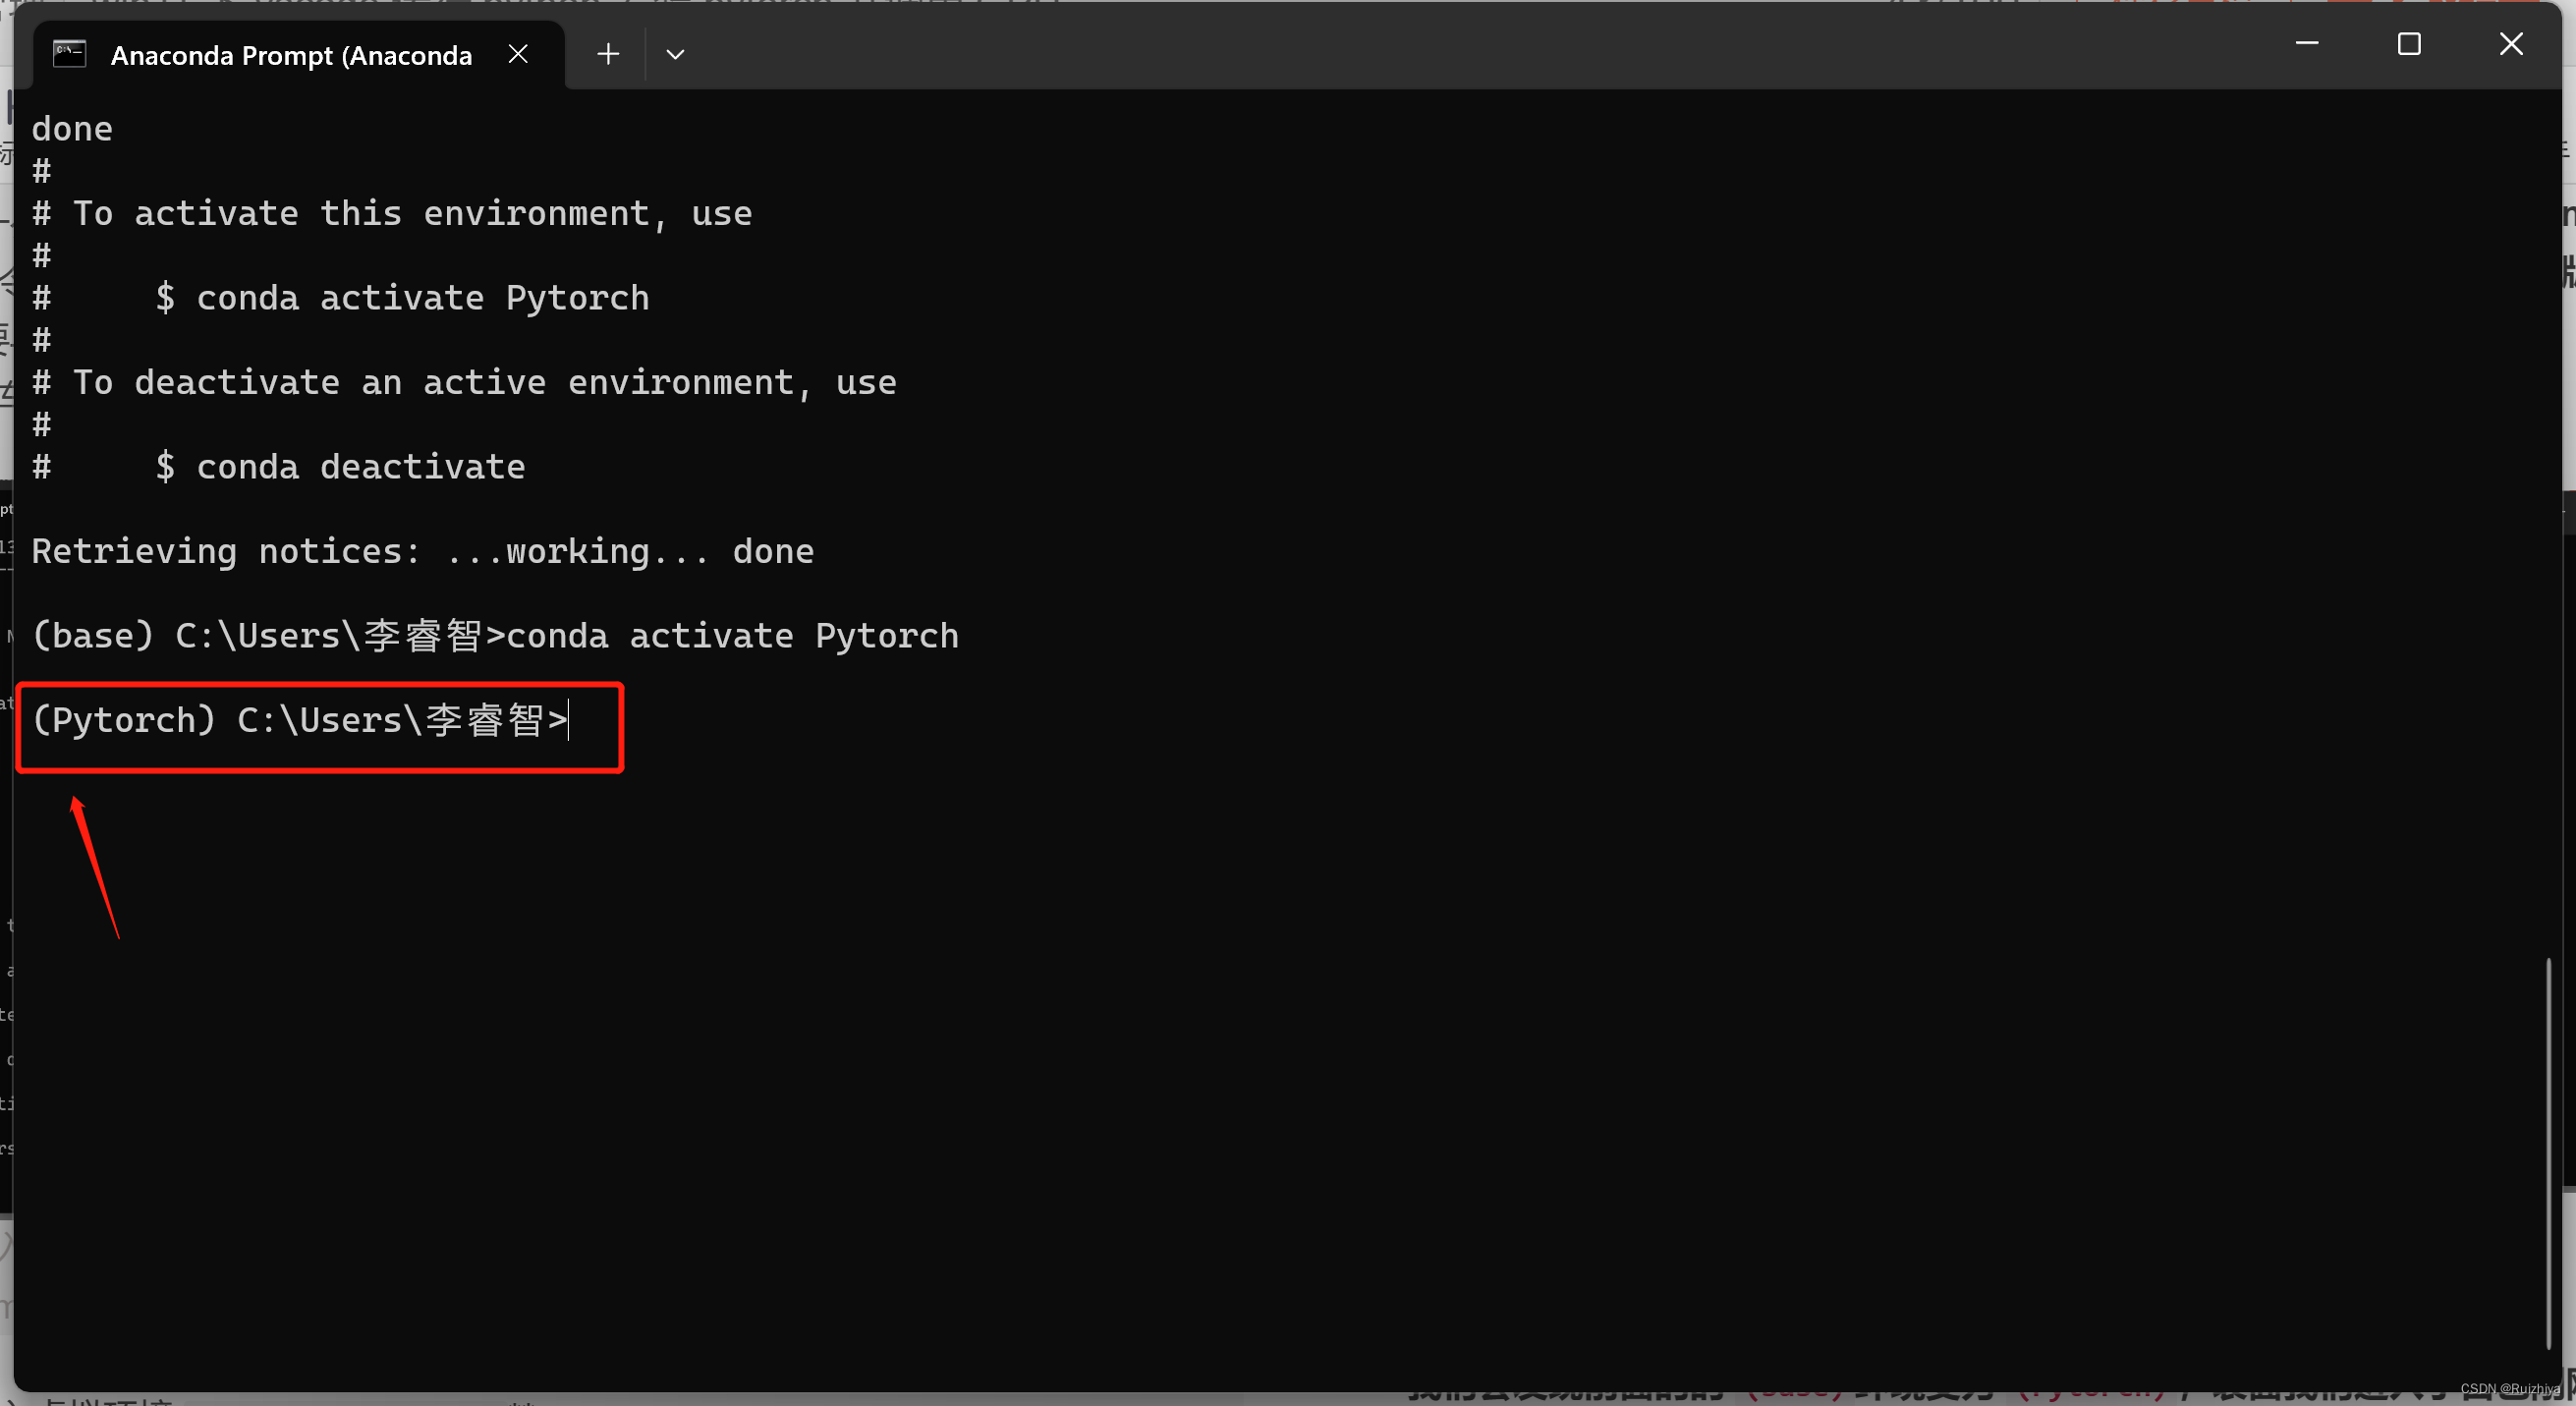The height and width of the screenshot is (1406, 2576).
Task: Expand the new tab profile dropdown
Action: (675, 54)
